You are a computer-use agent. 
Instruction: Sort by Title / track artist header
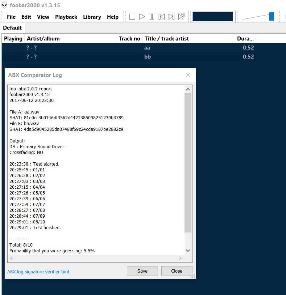[x=187, y=39]
